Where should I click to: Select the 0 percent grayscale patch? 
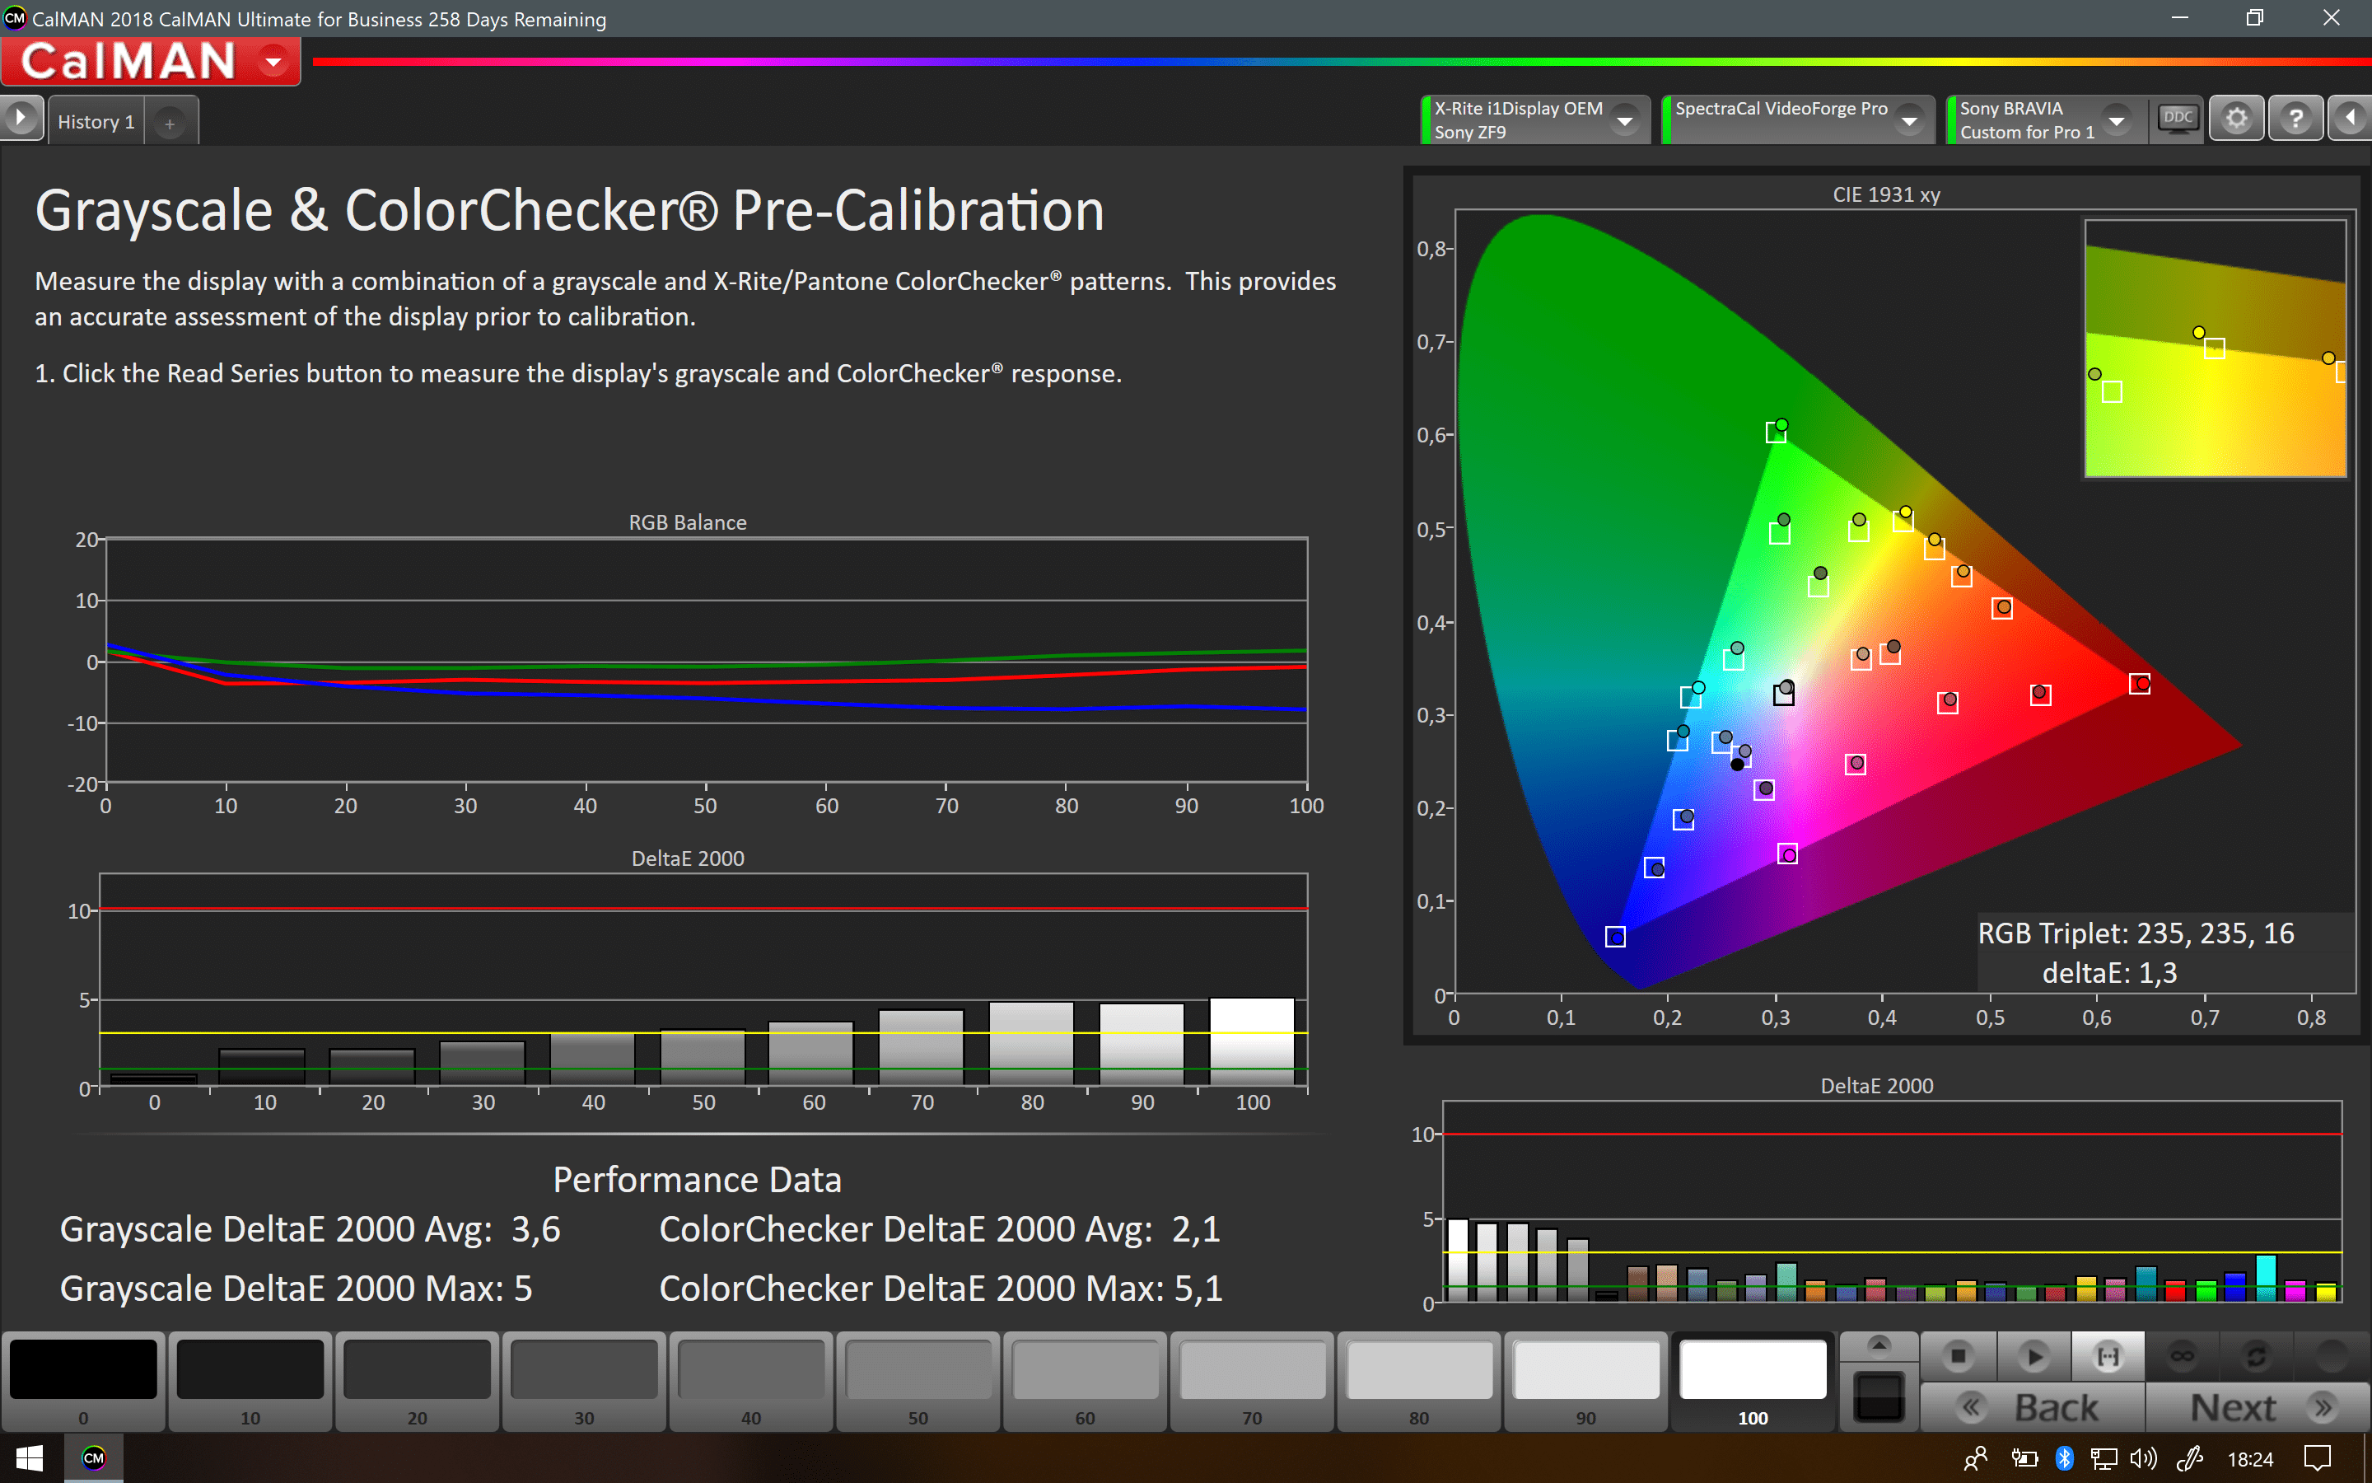tap(83, 1382)
